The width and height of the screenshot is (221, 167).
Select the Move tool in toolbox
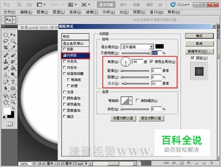coord(13,35)
